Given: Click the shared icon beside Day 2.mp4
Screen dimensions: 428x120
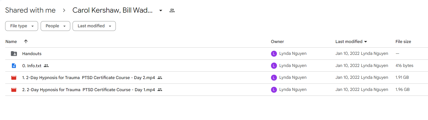Looking at the screenshot, I should [x=160, y=78].
